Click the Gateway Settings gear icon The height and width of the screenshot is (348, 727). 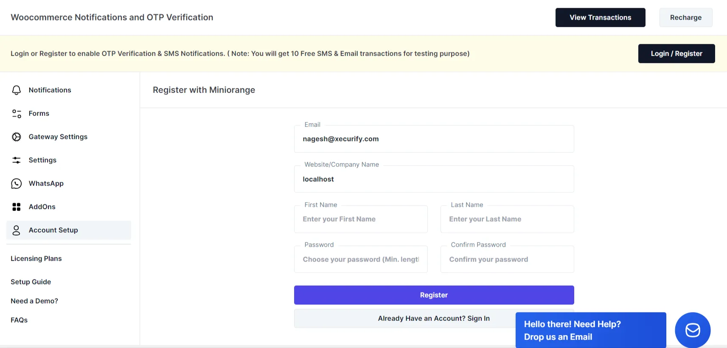[16, 137]
